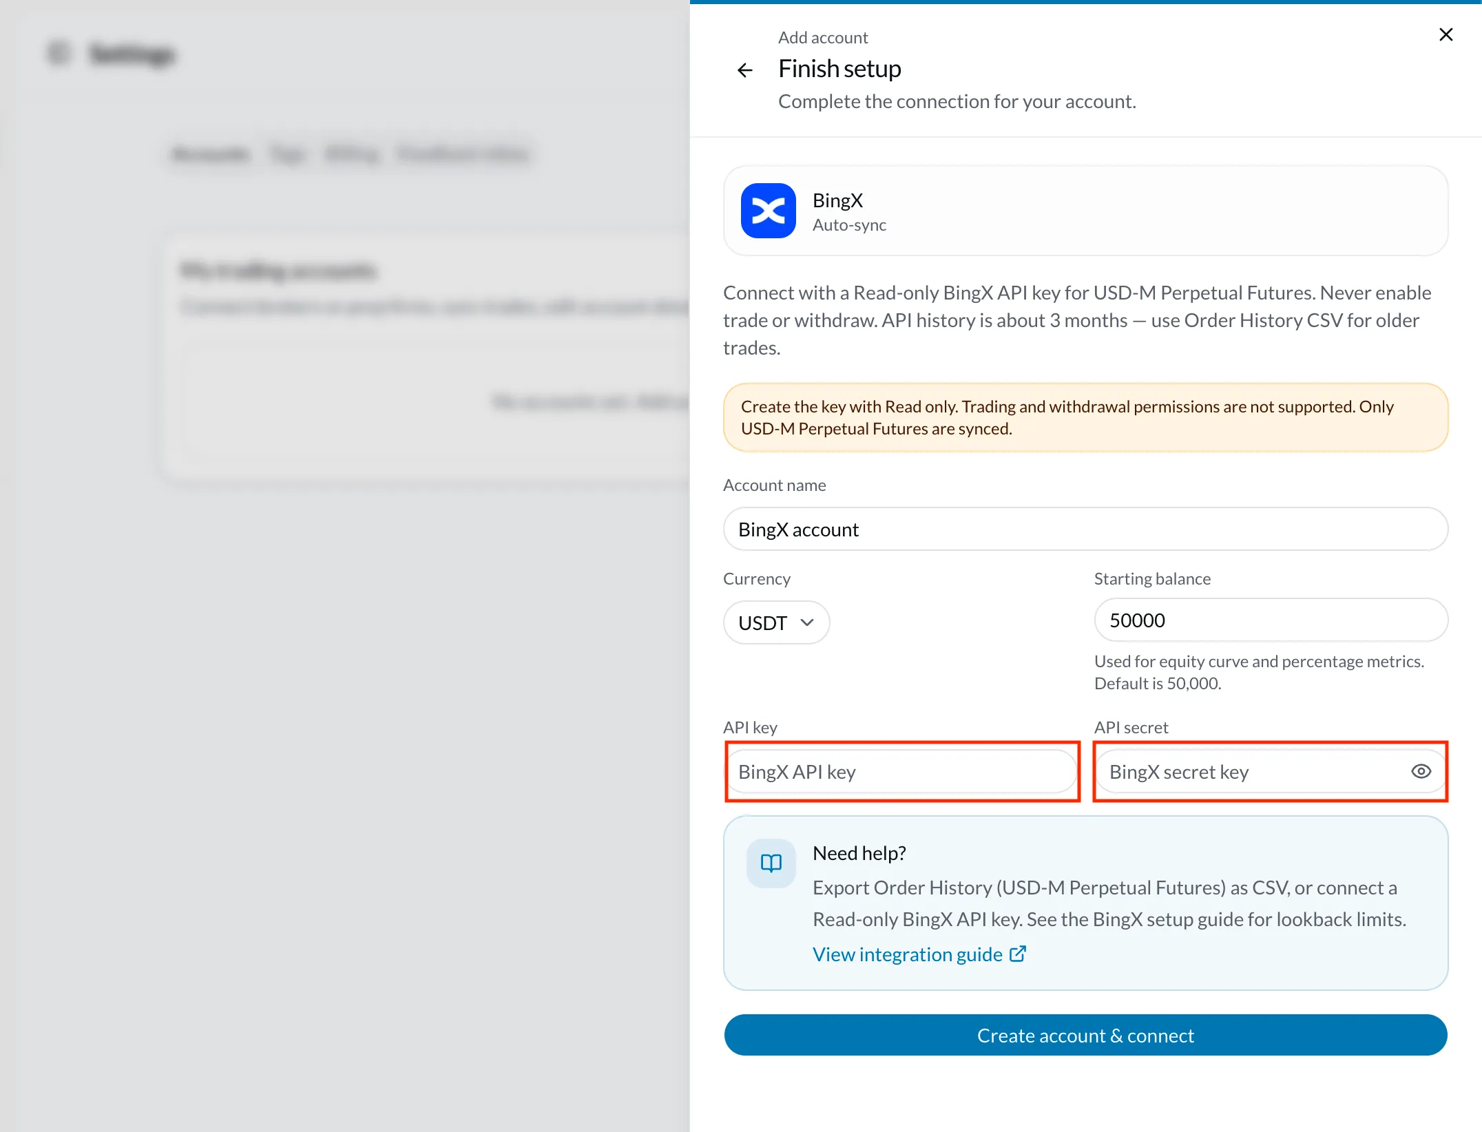Open the USDT currency dropdown
Image resolution: width=1482 pixels, height=1132 pixels.
(776, 622)
